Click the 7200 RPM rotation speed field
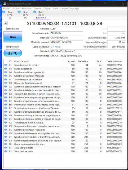 pyautogui.click(x=117, y=38)
